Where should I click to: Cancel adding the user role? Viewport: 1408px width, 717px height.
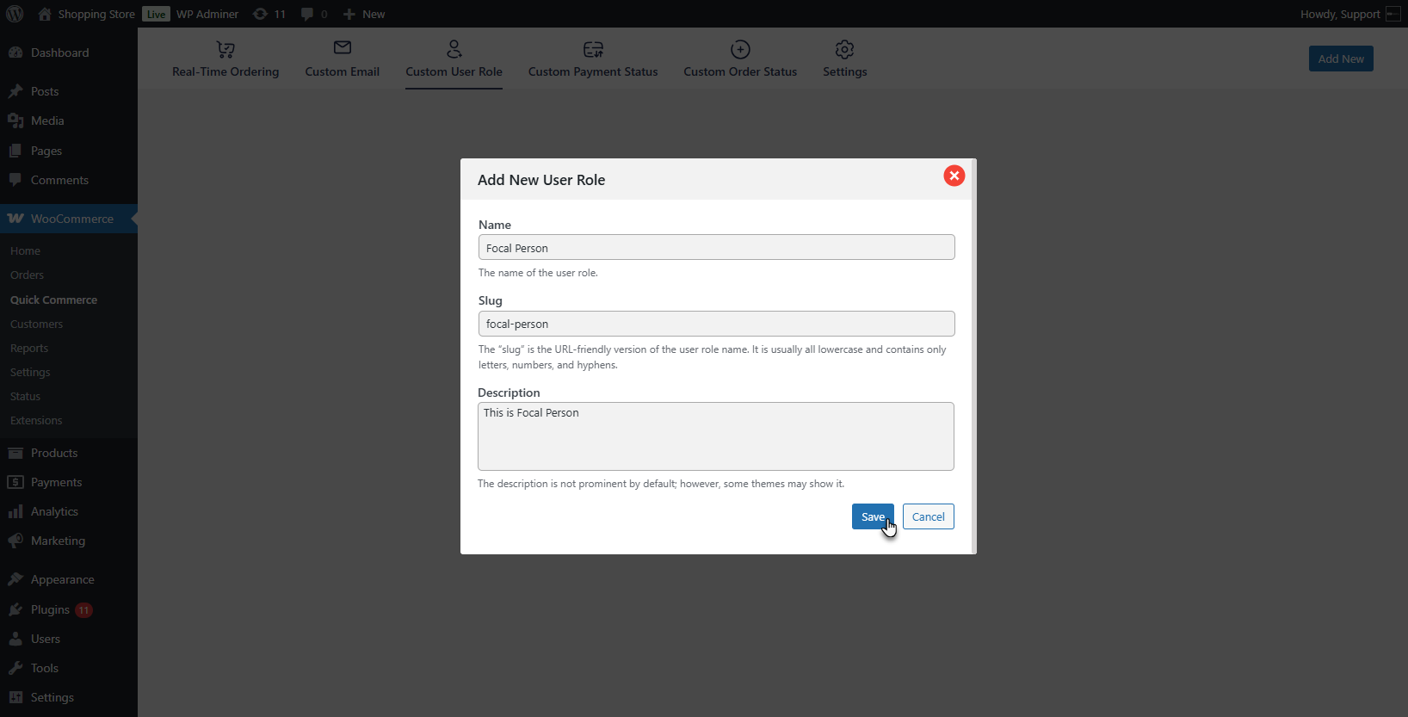coord(928,516)
